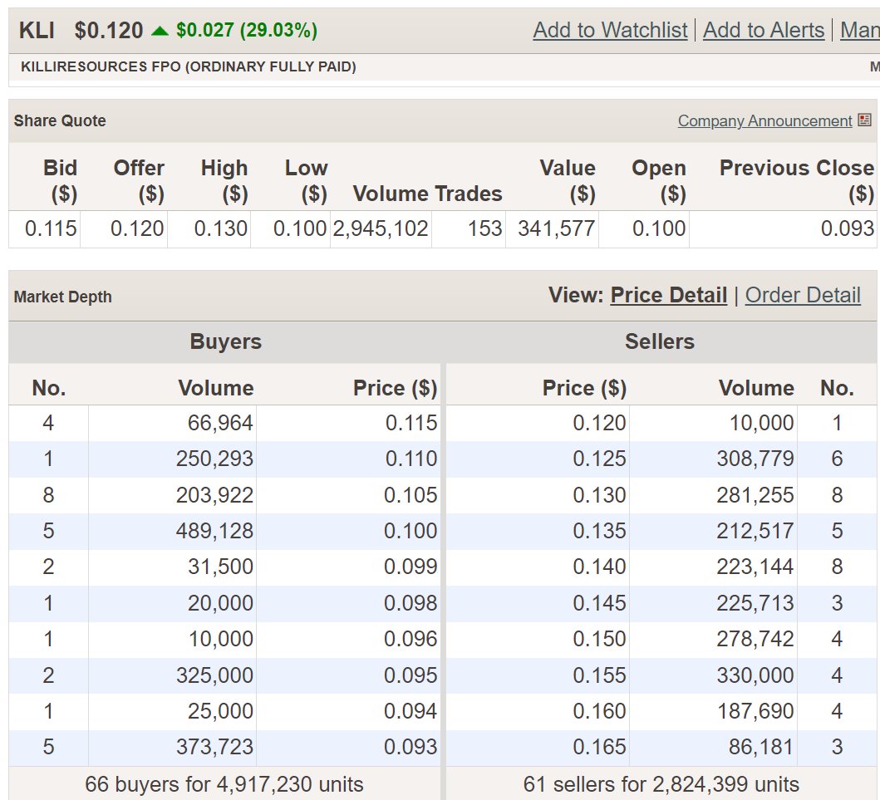This screenshot has height=800, width=880.
Task: Click buyer volume 66,964
Action: coord(220,423)
